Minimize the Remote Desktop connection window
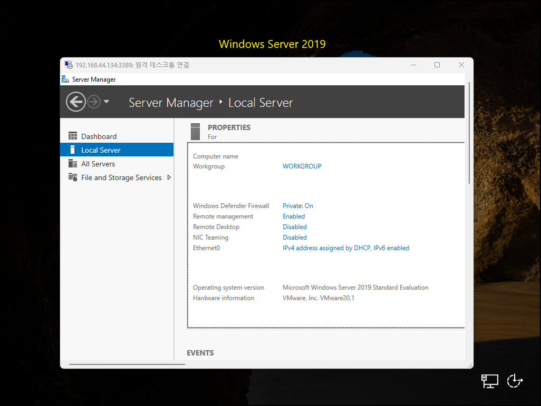 pos(413,65)
